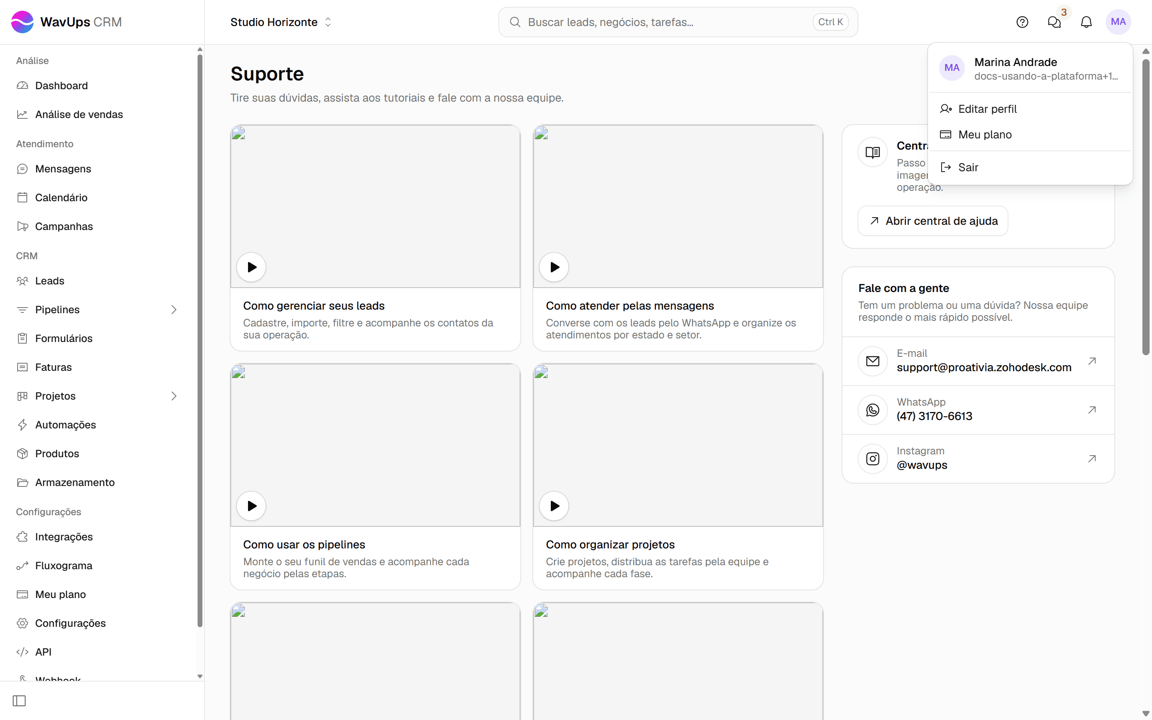Image resolution: width=1152 pixels, height=720 pixels.
Task: Open the Instagram @wavups arrow icon
Action: tap(1092, 458)
